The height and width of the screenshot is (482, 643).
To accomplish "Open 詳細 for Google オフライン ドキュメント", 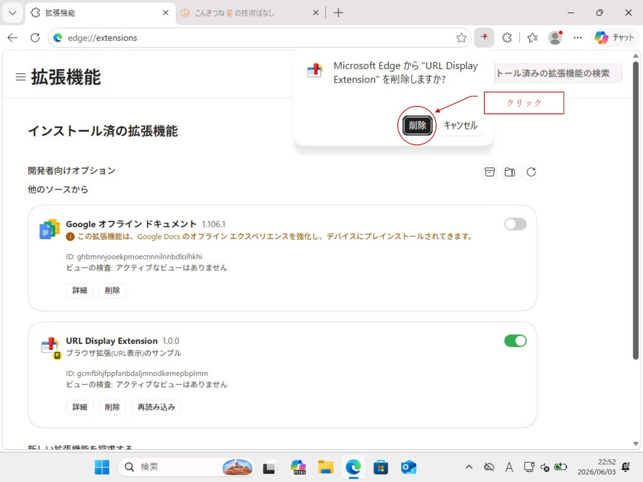I will tap(80, 290).
